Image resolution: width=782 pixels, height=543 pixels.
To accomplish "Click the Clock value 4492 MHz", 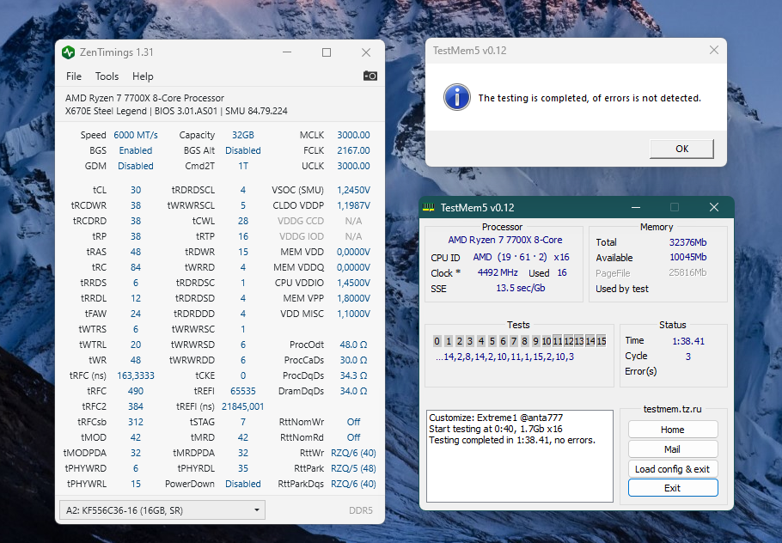I will [498, 272].
